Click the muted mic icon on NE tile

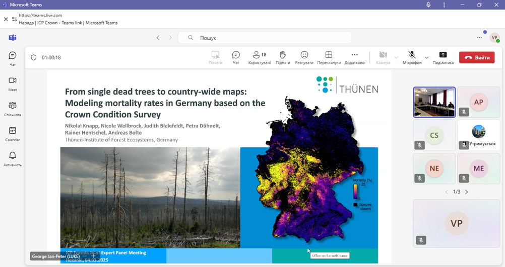pyautogui.click(x=419, y=178)
